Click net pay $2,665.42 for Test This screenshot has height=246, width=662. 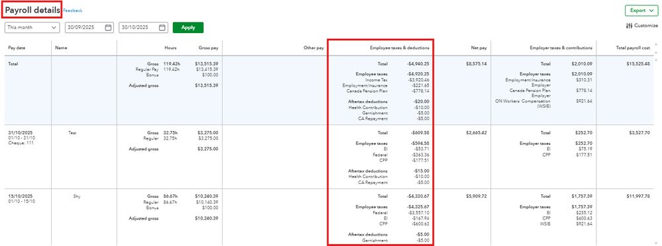click(x=476, y=132)
